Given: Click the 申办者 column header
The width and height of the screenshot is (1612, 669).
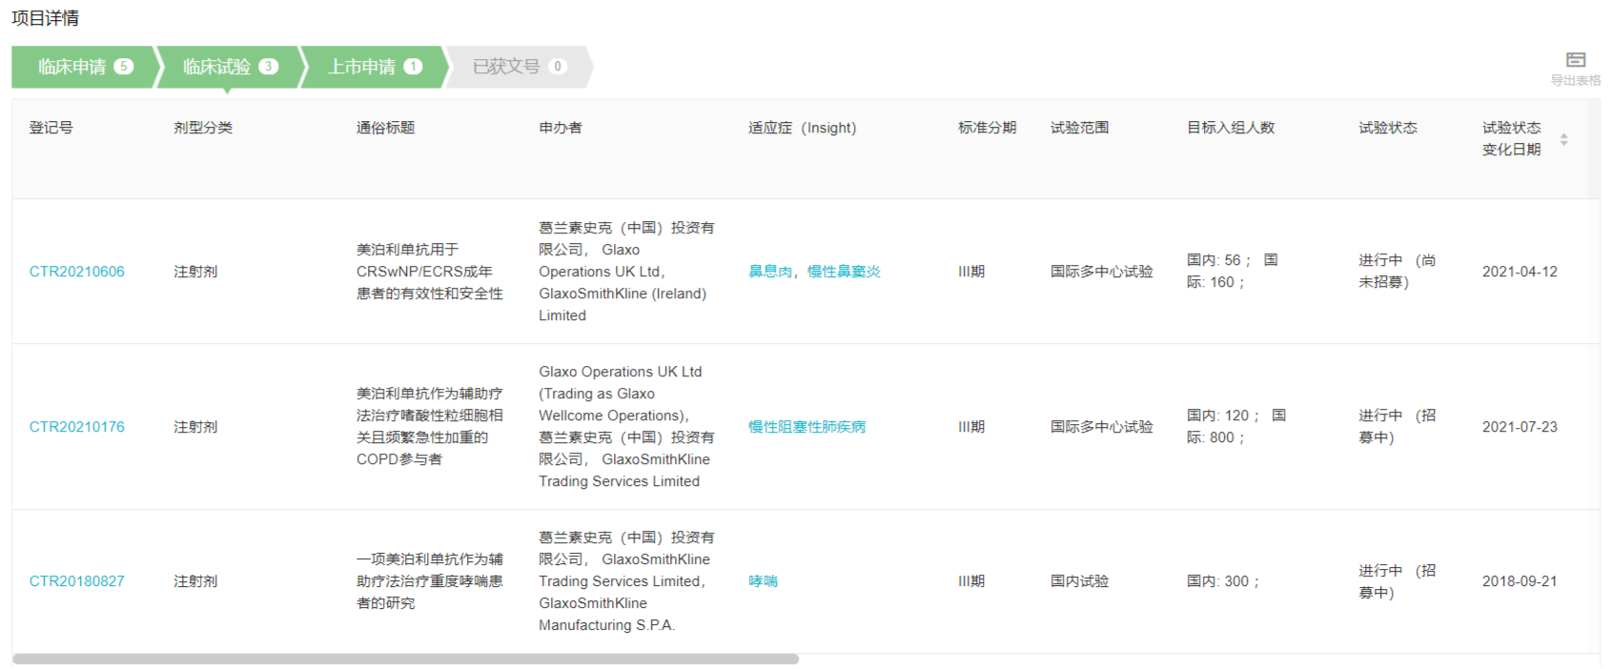Looking at the screenshot, I should [560, 128].
